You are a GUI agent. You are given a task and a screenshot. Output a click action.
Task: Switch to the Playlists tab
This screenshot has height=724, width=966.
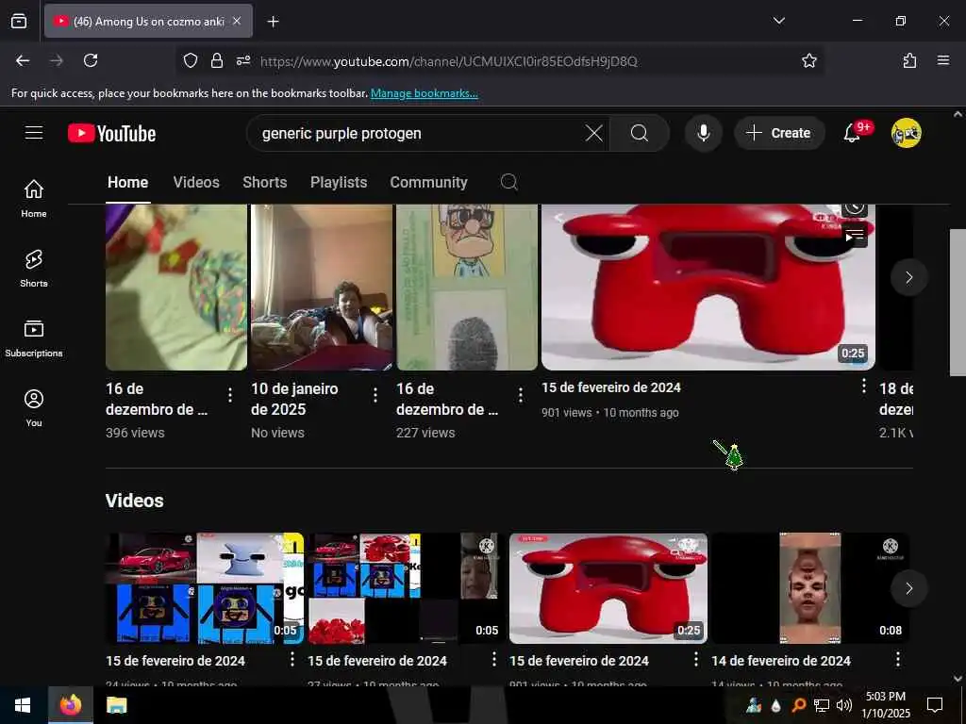339,182
